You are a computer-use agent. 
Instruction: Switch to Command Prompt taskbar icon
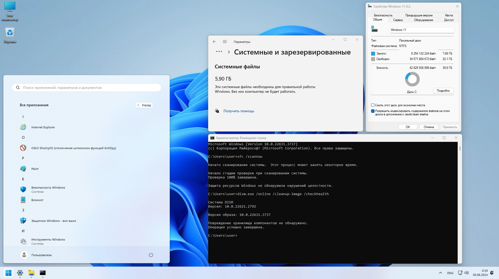coord(43,273)
